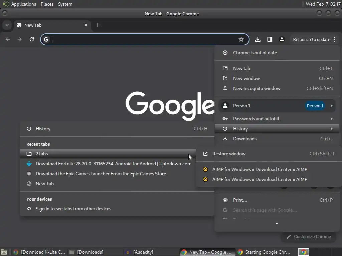Expand the Person 1 profile submenu
The width and height of the screenshot is (342, 256).
click(x=277, y=106)
